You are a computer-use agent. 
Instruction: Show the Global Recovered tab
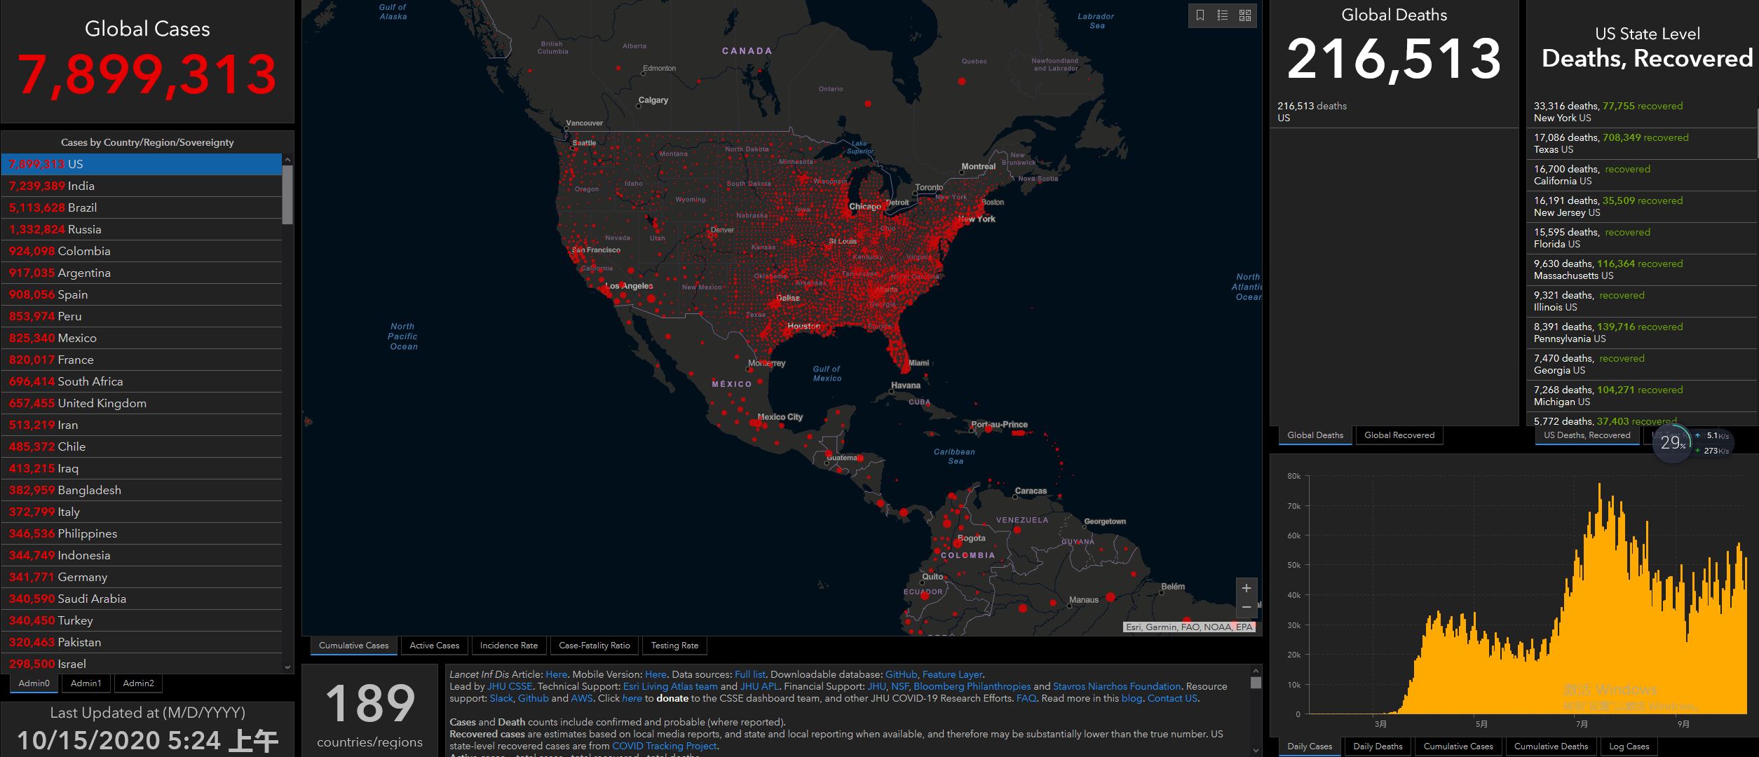tap(1399, 435)
